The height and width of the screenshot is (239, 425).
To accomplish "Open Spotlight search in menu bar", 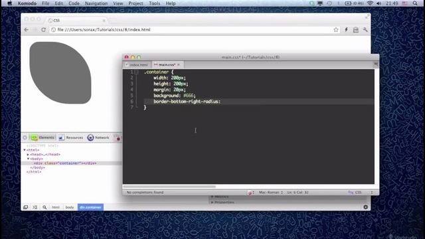I will click(415, 3).
